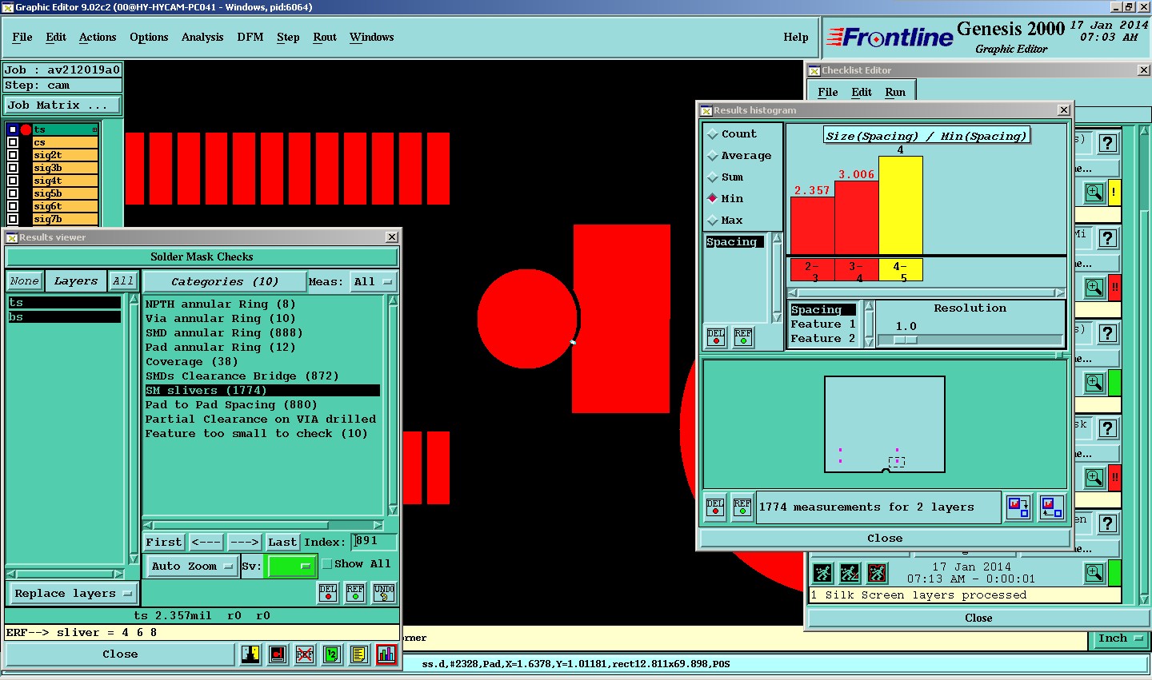Click the UNDO icon in Results viewer
The width and height of the screenshot is (1152, 680).
(x=384, y=592)
